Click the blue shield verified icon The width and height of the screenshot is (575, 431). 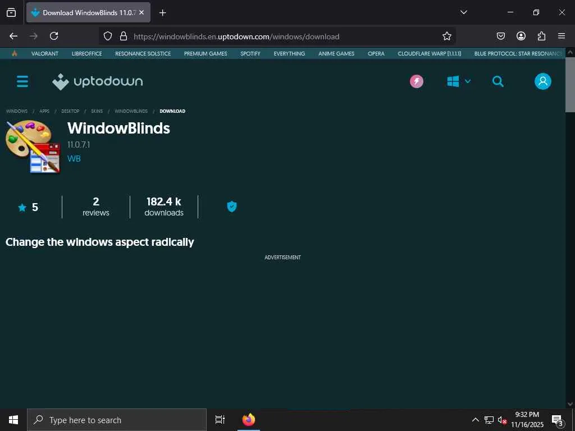tap(232, 207)
